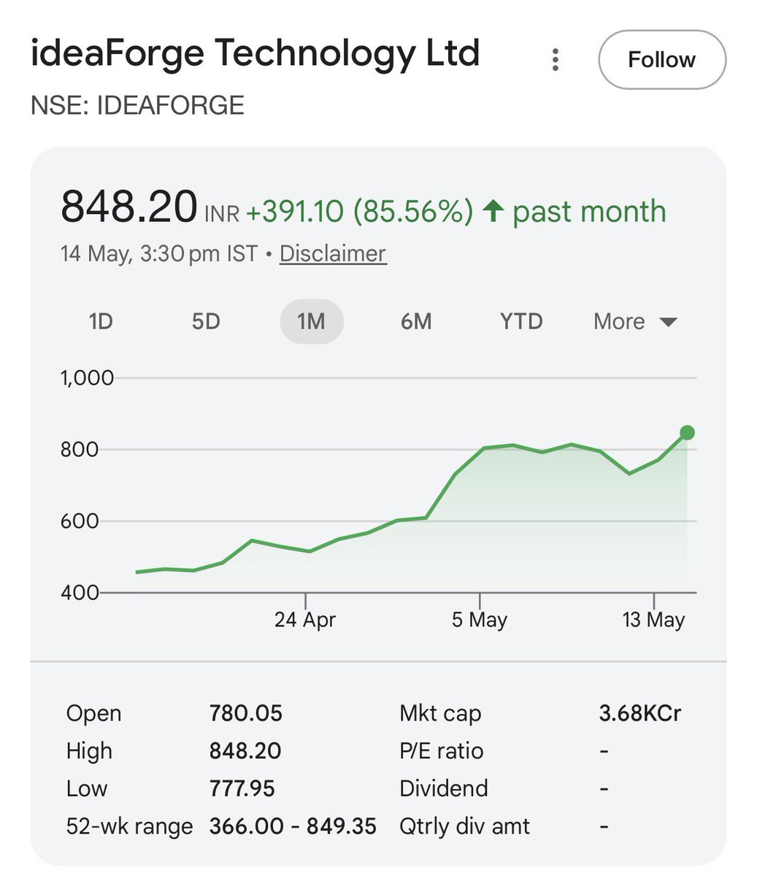Screen dimensions: 757x876
Task: Expand the More time ranges dropdown
Action: pyautogui.click(x=636, y=321)
